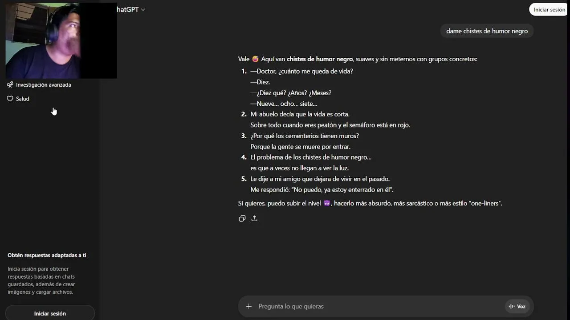Click the telescope icon for Investigación avanzada
This screenshot has height=320, width=570.
click(x=10, y=85)
